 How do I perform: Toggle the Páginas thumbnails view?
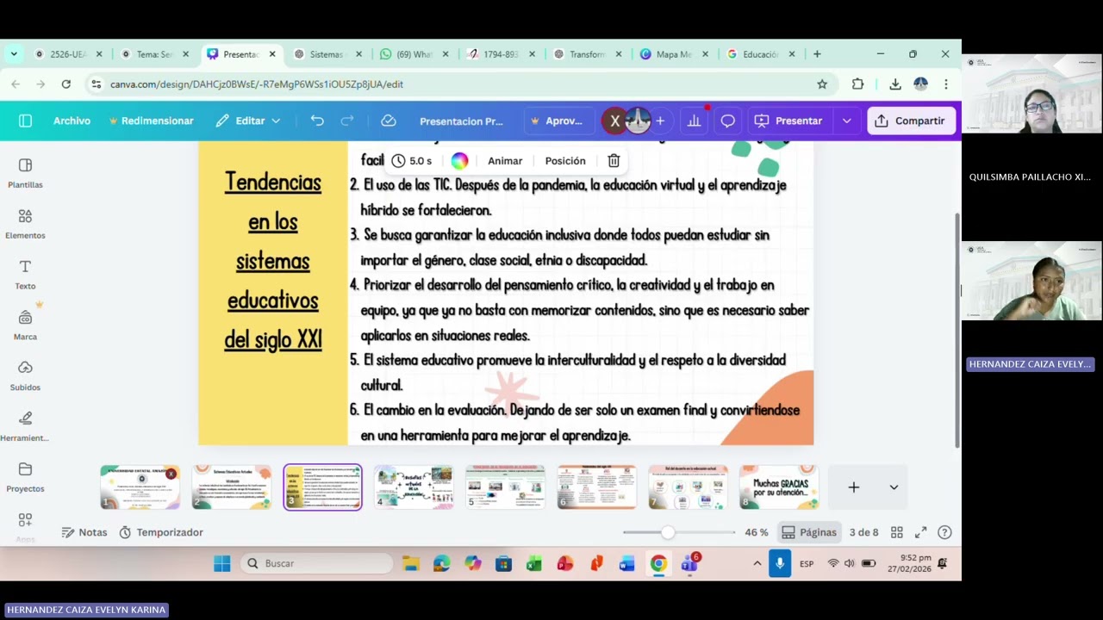point(808,532)
